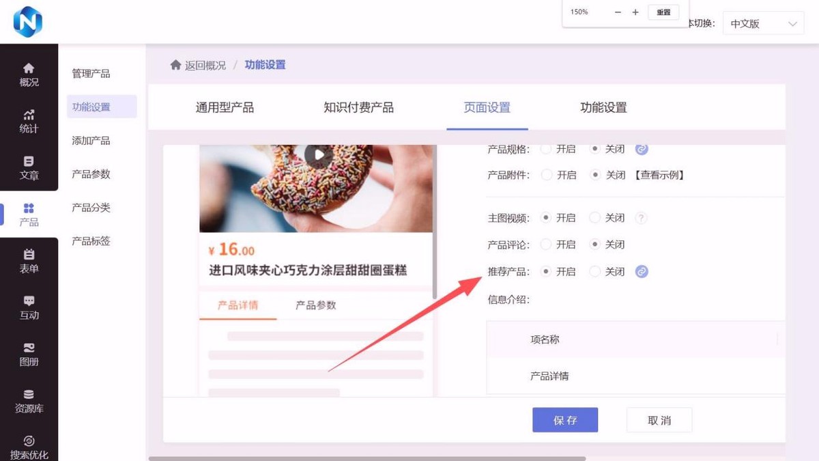Open the 中文版 language dropdown
819x461 pixels.
(762, 23)
